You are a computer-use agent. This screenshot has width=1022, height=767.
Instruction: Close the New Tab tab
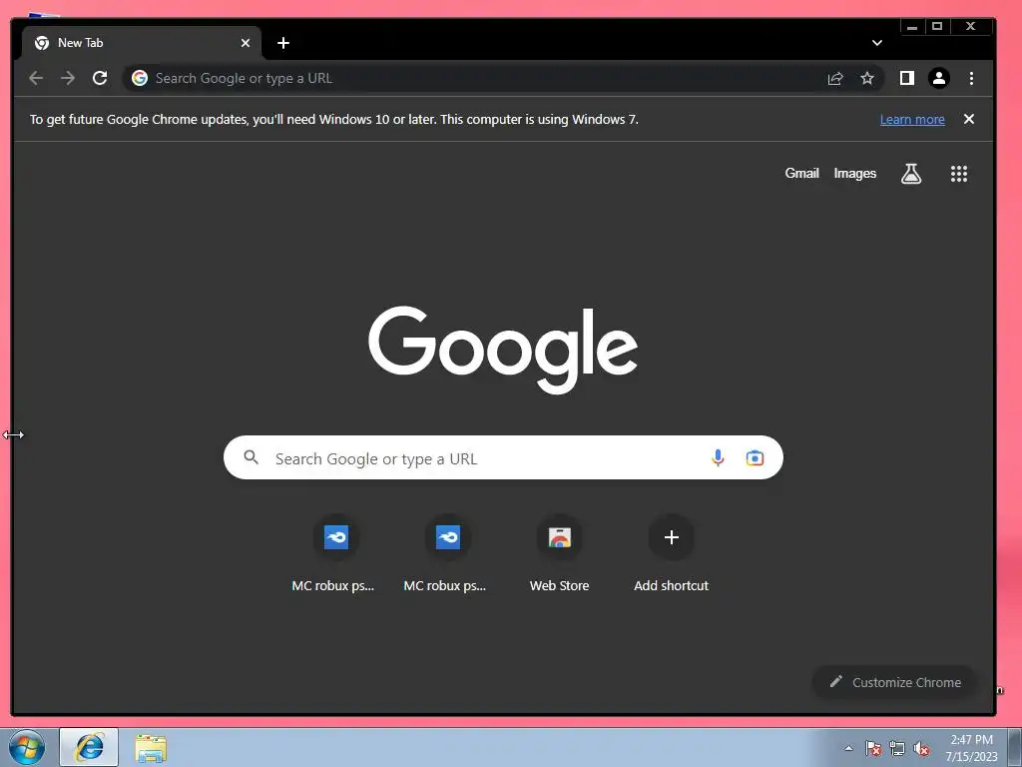pyautogui.click(x=246, y=43)
